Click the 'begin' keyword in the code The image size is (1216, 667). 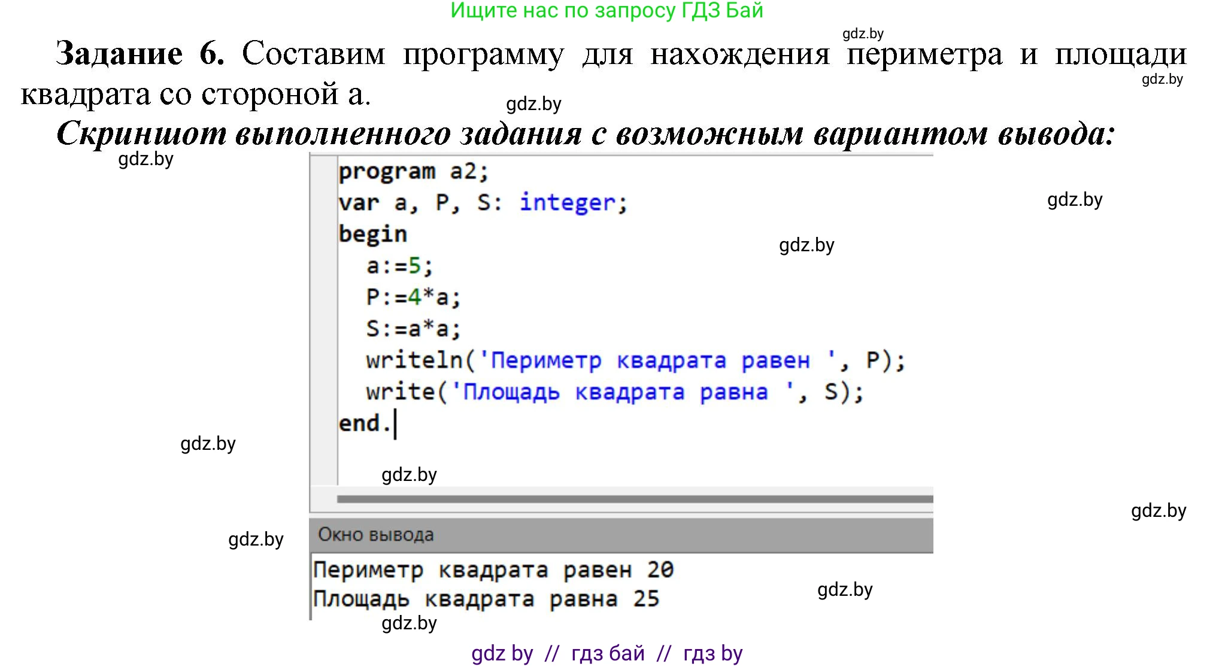372,234
